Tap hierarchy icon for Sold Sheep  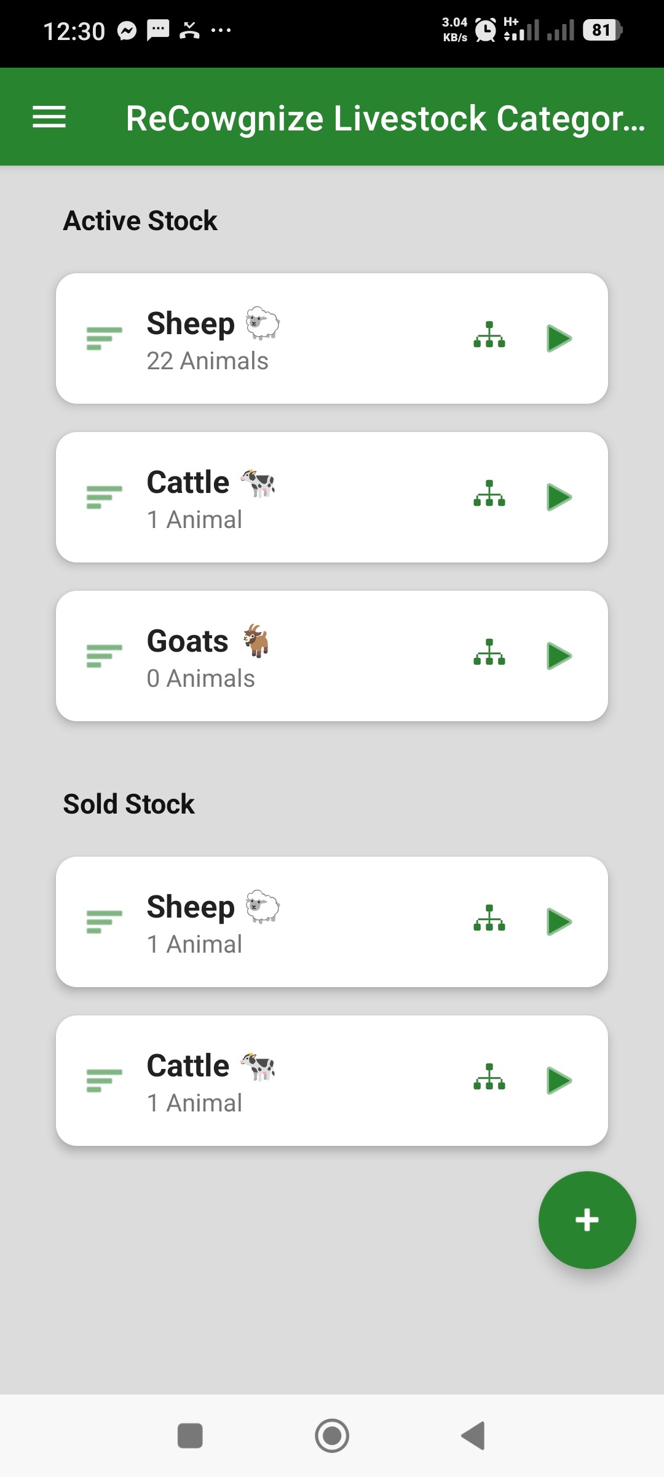tap(489, 919)
